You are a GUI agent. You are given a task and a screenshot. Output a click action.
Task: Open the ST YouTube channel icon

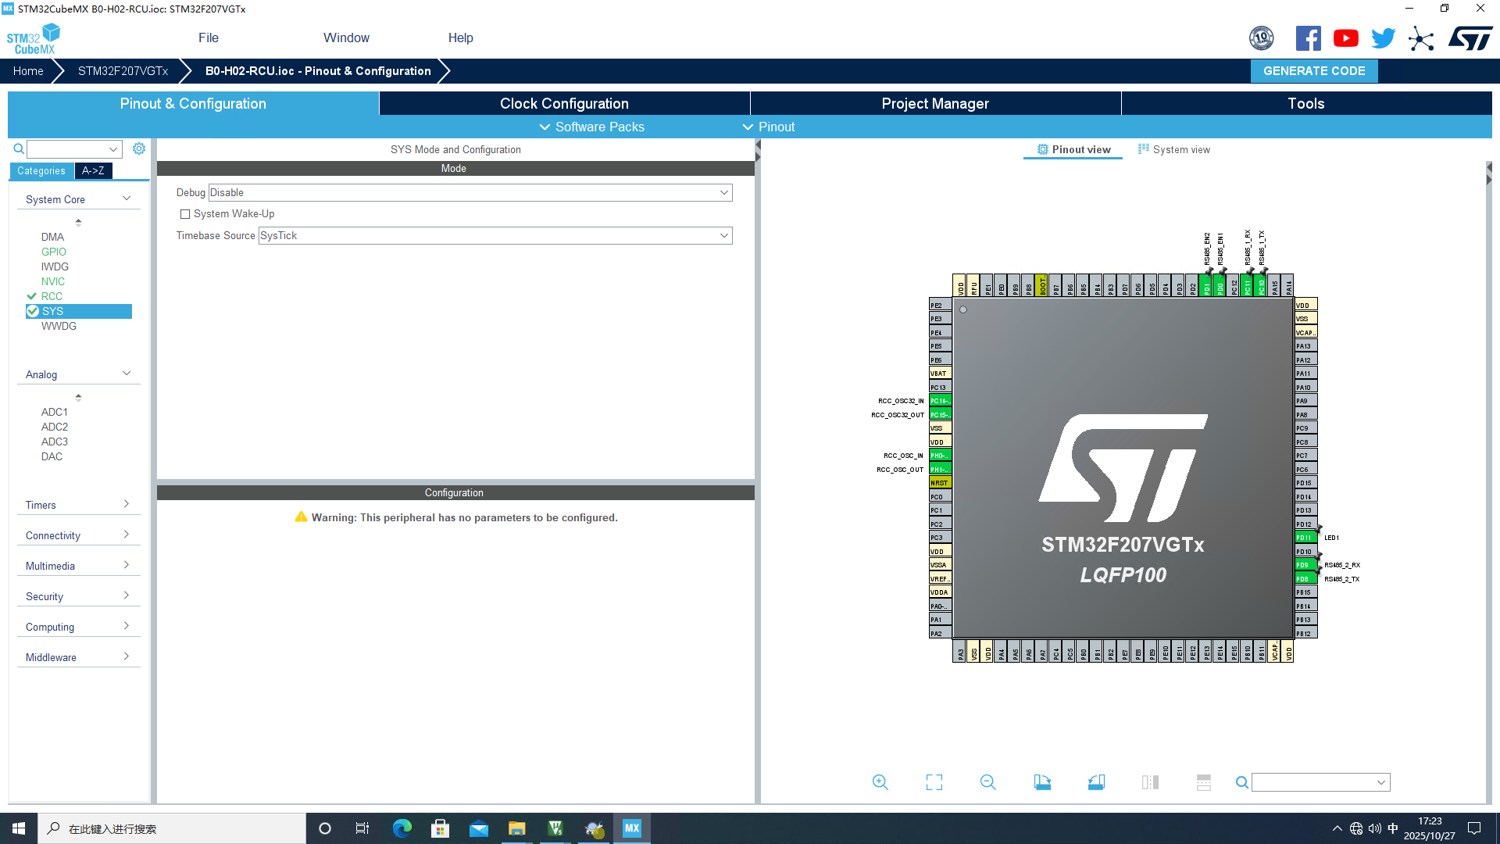pos(1345,38)
